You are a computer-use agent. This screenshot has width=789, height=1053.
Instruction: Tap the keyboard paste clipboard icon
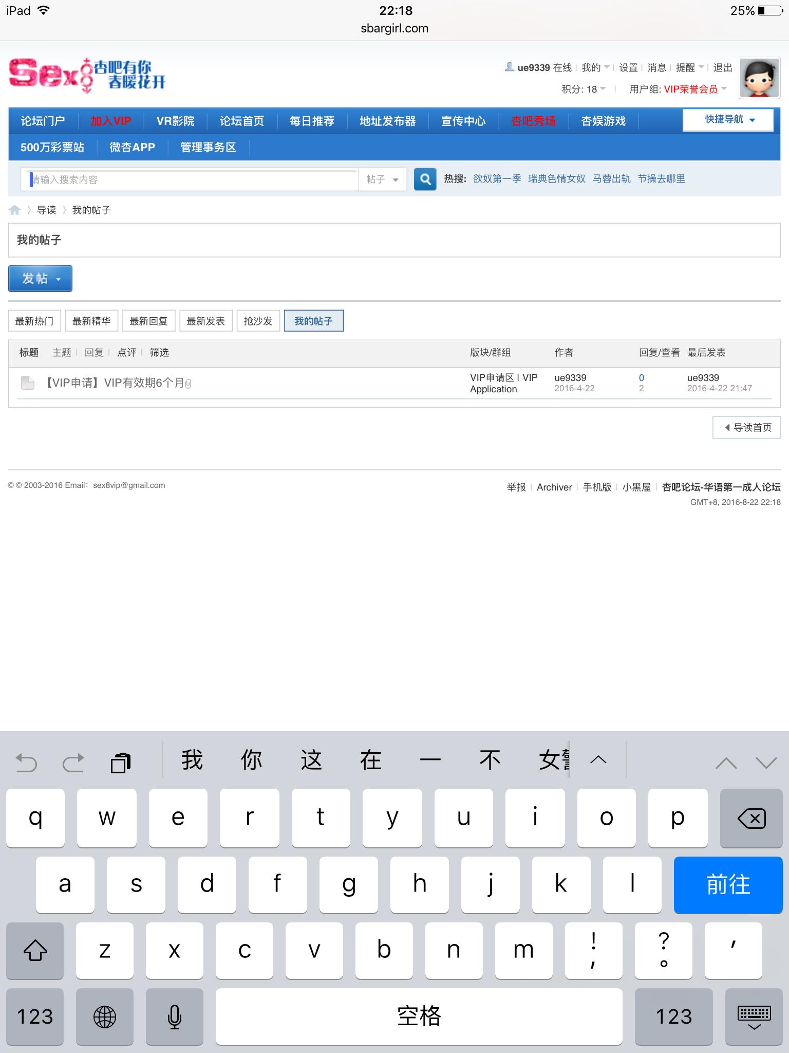pyautogui.click(x=121, y=762)
